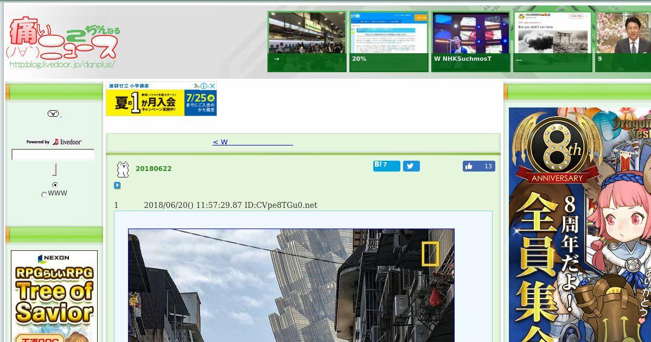The height and width of the screenshot is (342, 651).
Task: Focus the sidebar search input field
Action: (x=53, y=155)
